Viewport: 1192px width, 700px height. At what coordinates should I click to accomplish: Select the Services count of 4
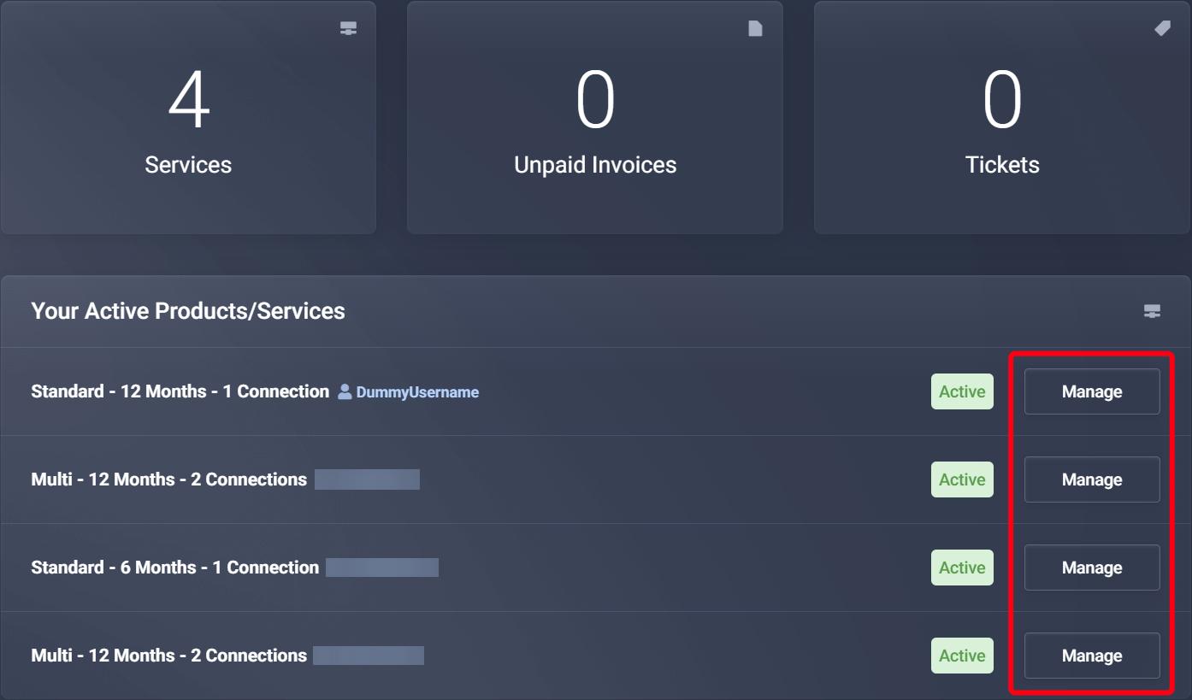click(188, 100)
